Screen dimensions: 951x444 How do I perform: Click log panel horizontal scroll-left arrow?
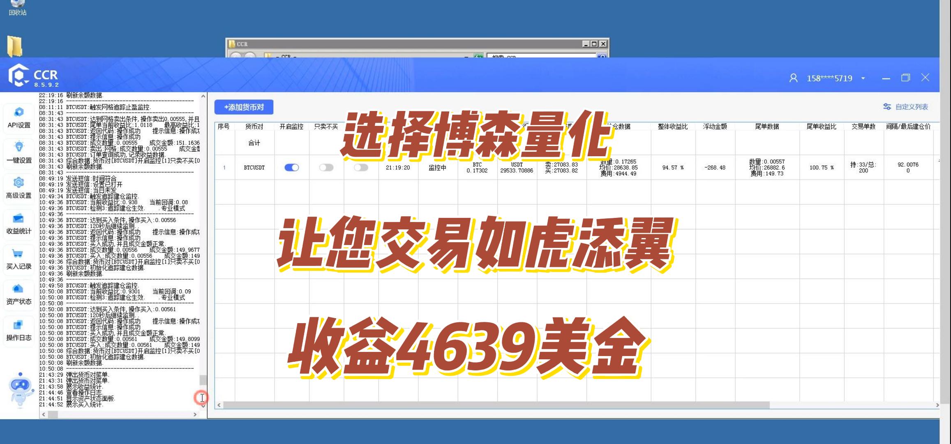tap(44, 415)
